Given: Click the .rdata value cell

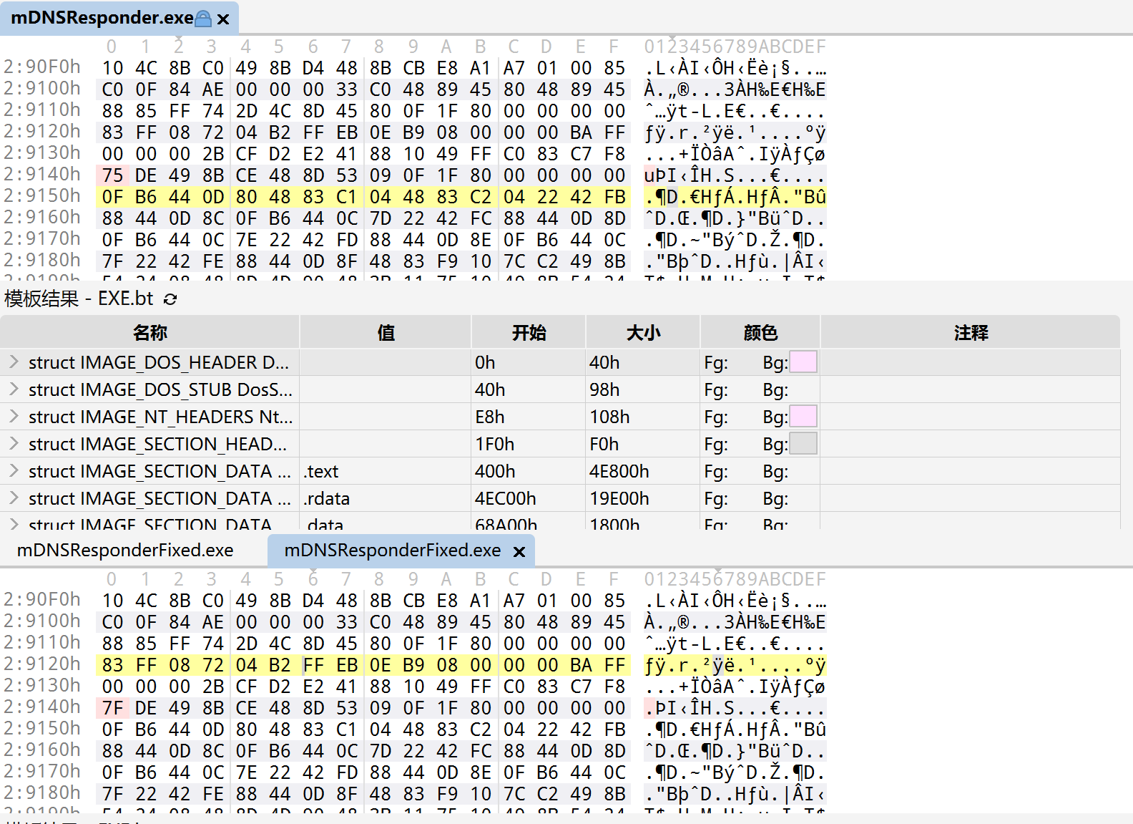Looking at the screenshot, I should [x=386, y=498].
